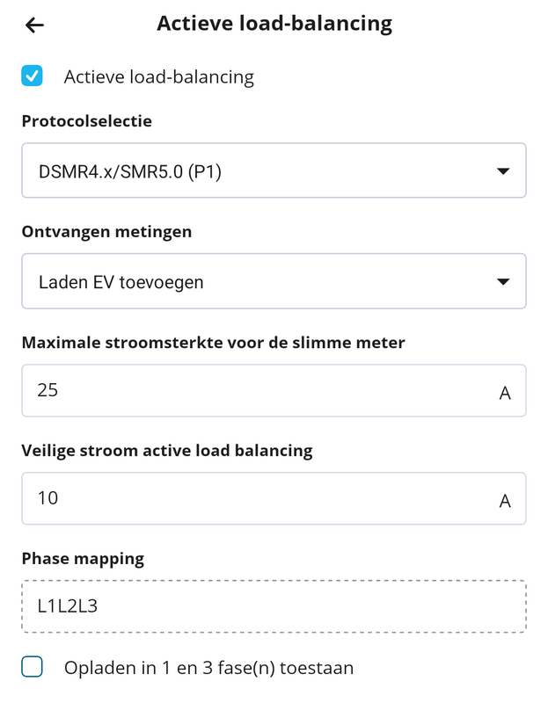Uncheck the Actieve load-balancing checkbox
Screen dimensions: 548x703
pos(33,76)
